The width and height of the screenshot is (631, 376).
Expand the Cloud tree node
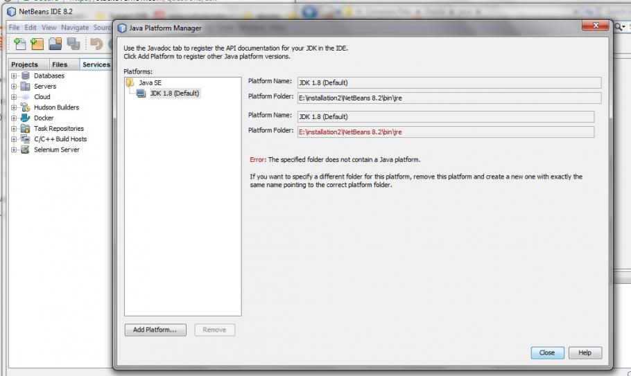click(14, 97)
